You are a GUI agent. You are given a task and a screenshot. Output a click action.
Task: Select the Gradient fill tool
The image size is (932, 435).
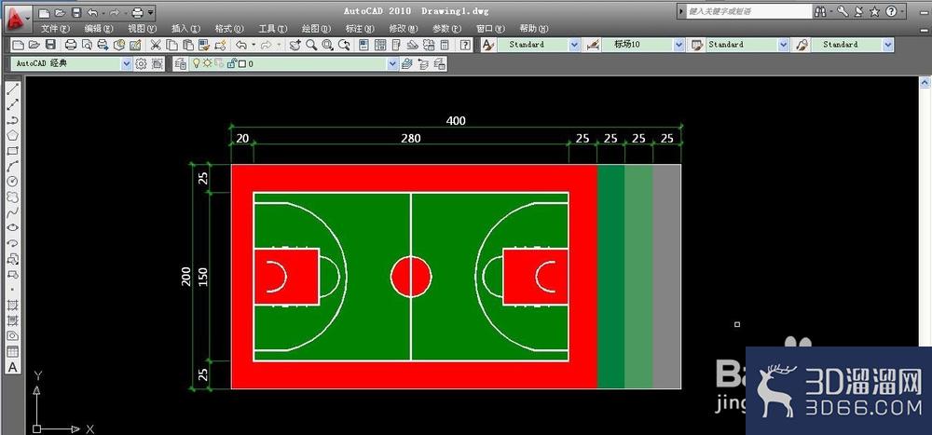pyautogui.click(x=12, y=321)
